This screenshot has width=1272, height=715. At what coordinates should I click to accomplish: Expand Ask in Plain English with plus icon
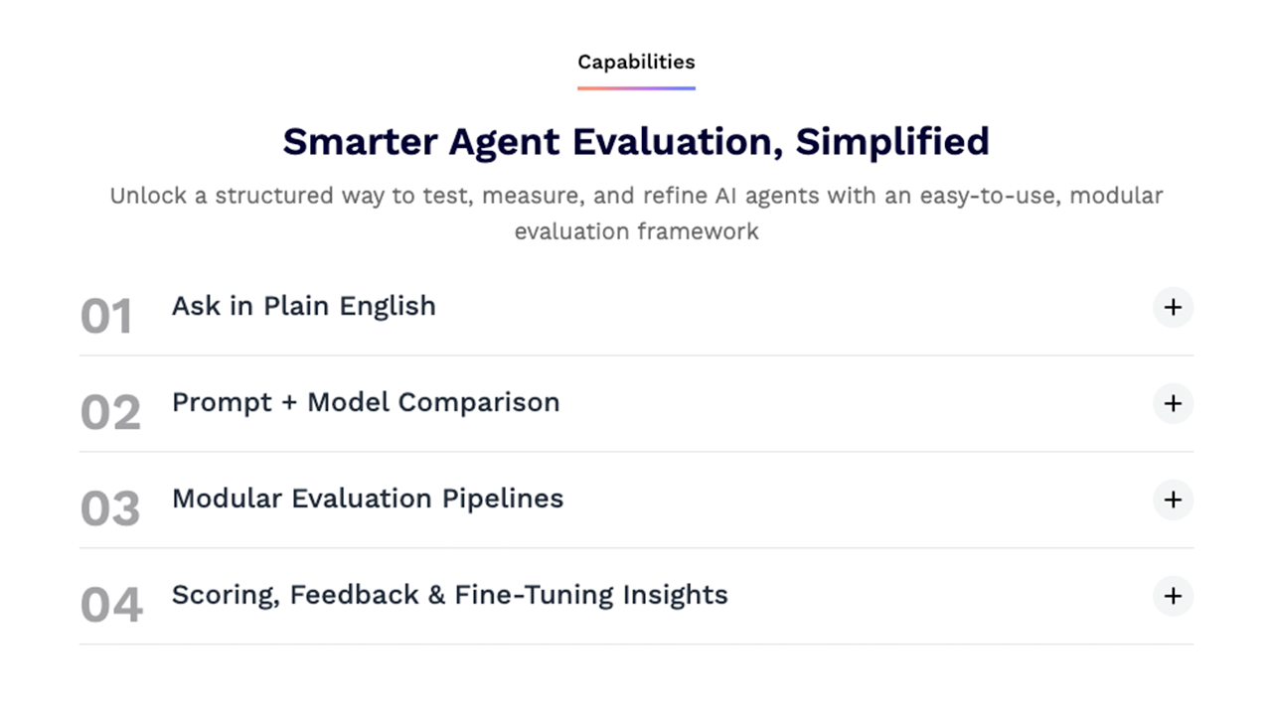(x=1173, y=308)
